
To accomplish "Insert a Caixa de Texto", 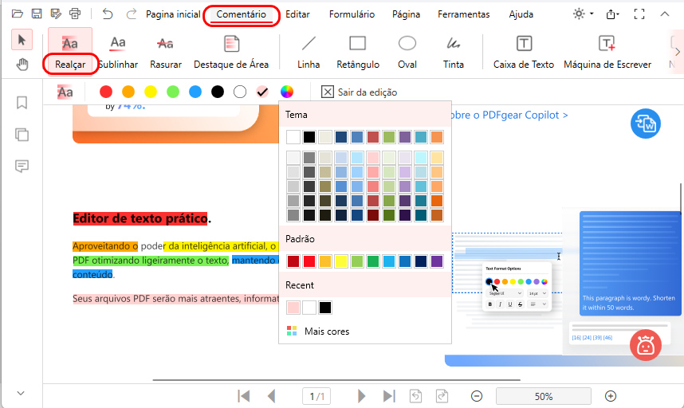I will (x=524, y=53).
